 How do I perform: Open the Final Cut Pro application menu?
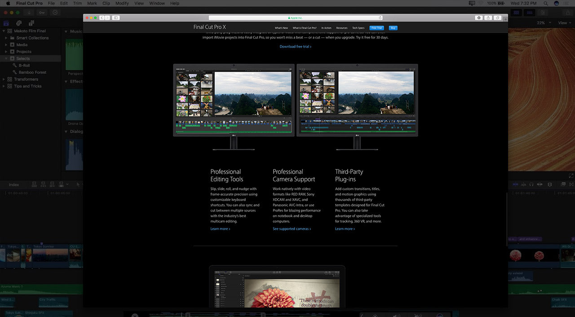(x=29, y=3)
